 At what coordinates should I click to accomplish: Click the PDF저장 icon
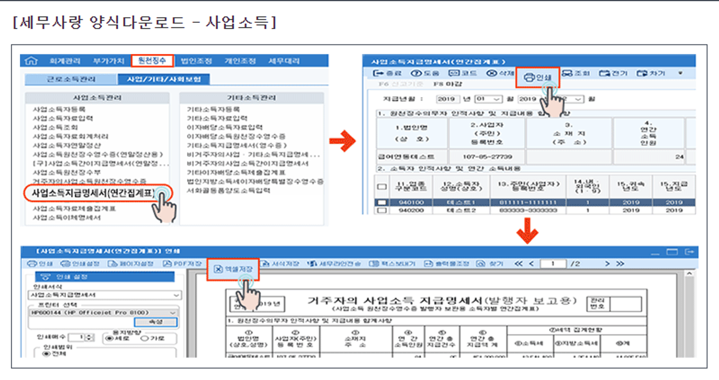pyautogui.click(x=182, y=264)
